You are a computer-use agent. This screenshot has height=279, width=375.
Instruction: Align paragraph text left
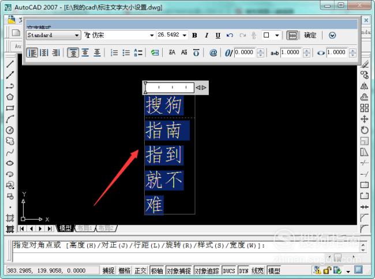click(x=32, y=52)
